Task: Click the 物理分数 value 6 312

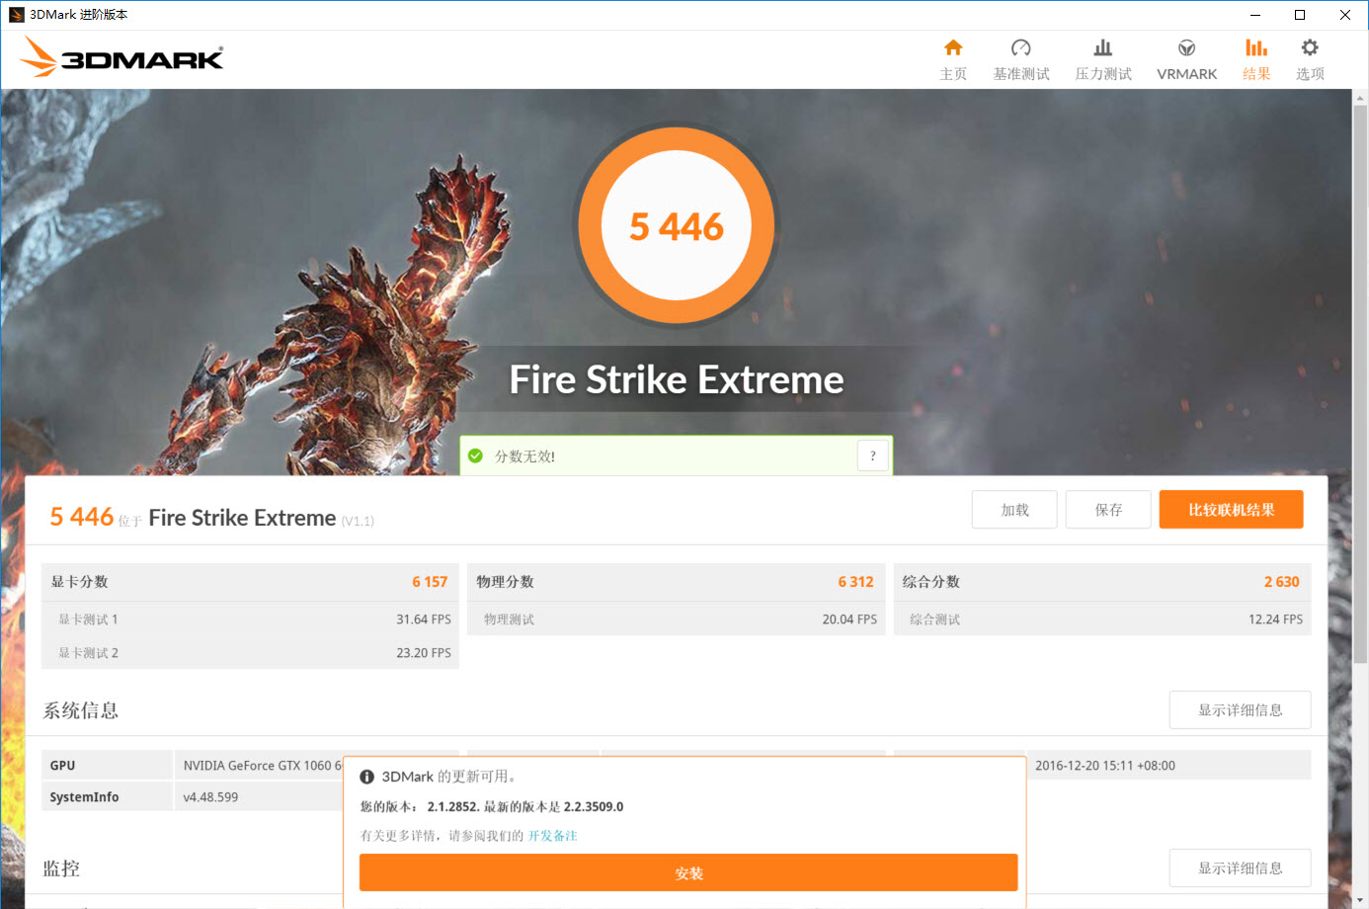Action: (855, 582)
